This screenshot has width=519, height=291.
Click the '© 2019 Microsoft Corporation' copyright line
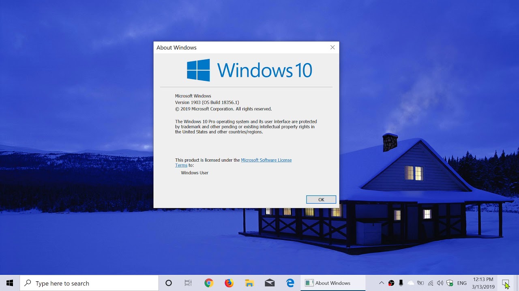(x=223, y=109)
